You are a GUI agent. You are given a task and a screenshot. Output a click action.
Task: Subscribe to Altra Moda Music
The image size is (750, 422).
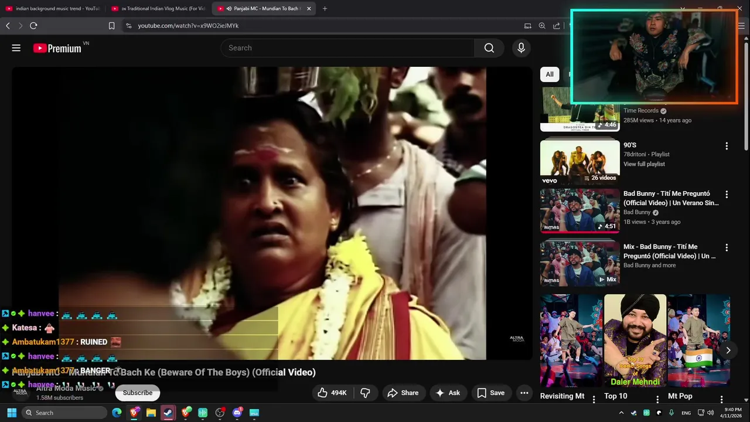[x=138, y=393]
